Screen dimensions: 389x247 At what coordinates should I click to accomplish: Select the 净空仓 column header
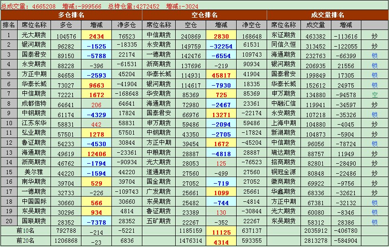pos(251,25)
